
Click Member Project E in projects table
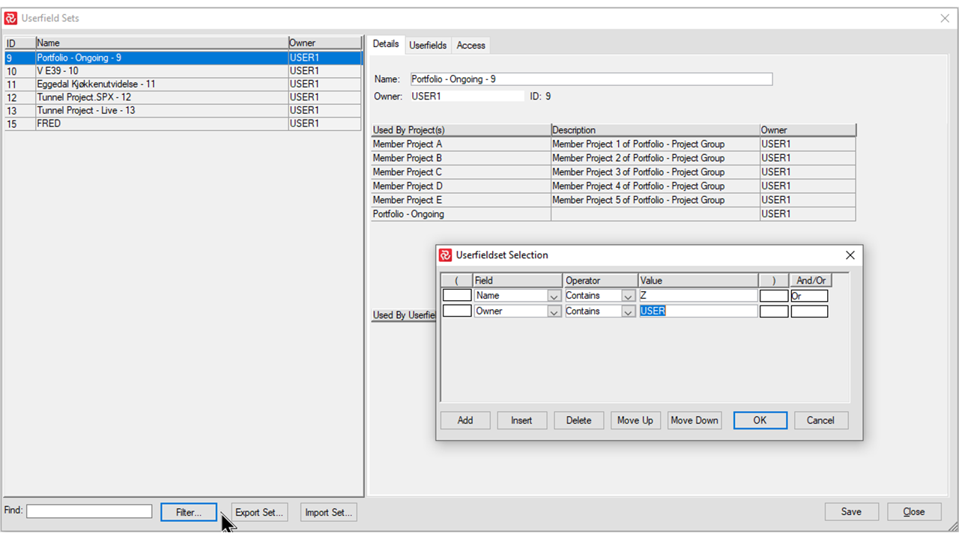(461, 200)
